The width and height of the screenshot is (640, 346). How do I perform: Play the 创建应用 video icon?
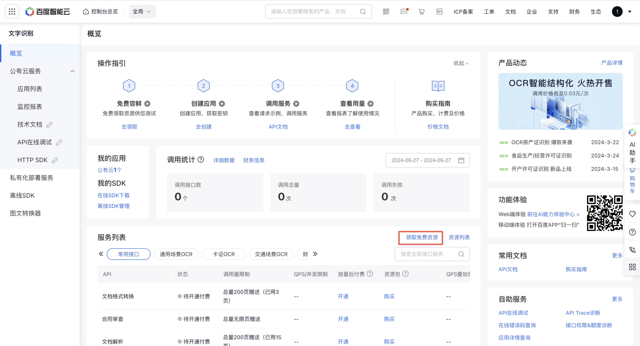click(222, 104)
